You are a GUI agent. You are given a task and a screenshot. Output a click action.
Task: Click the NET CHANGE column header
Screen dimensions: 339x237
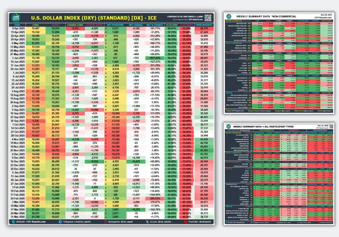[136, 25]
